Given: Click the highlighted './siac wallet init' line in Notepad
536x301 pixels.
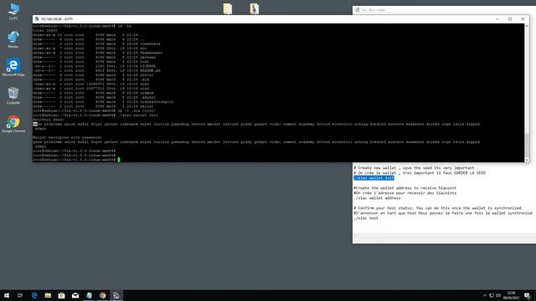Looking at the screenshot, I should coord(374,178).
